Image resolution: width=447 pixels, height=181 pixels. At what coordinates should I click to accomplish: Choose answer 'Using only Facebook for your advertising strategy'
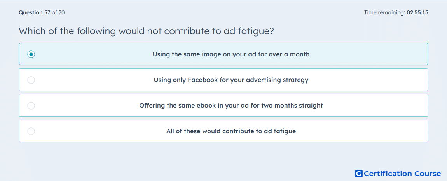(x=231, y=80)
